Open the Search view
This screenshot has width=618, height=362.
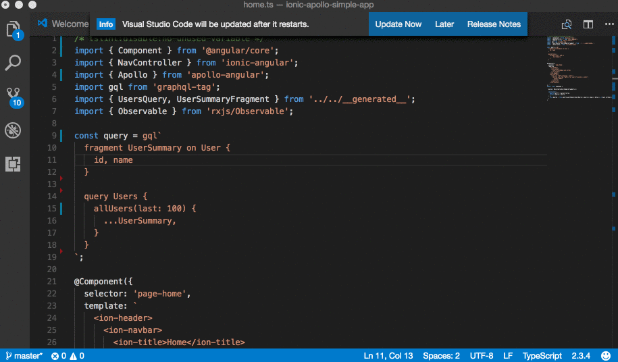(13, 63)
